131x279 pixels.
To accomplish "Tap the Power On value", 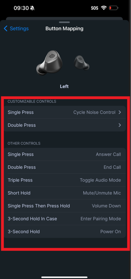I will tap(111, 232).
